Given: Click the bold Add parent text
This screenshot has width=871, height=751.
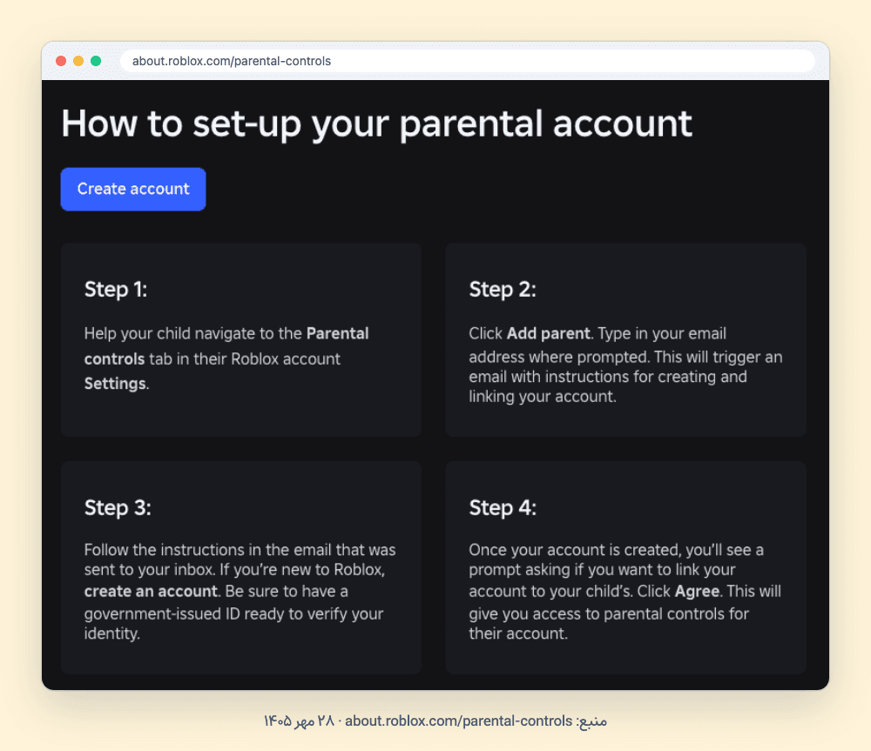Looking at the screenshot, I should pyautogui.click(x=548, y=333).
